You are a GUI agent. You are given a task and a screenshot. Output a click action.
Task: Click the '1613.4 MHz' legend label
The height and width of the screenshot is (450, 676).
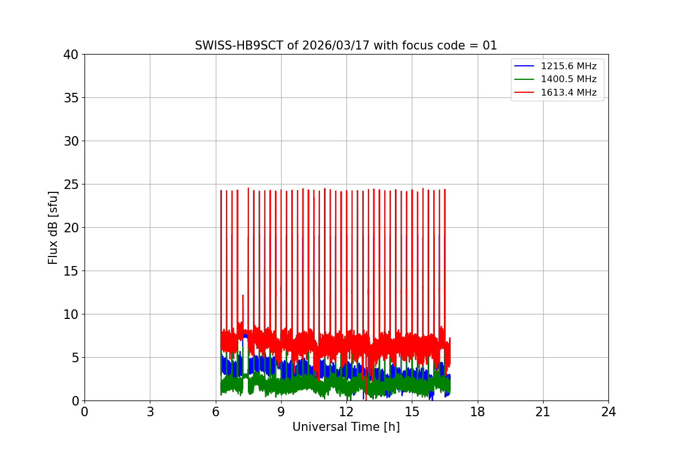(x=568, y=92)
